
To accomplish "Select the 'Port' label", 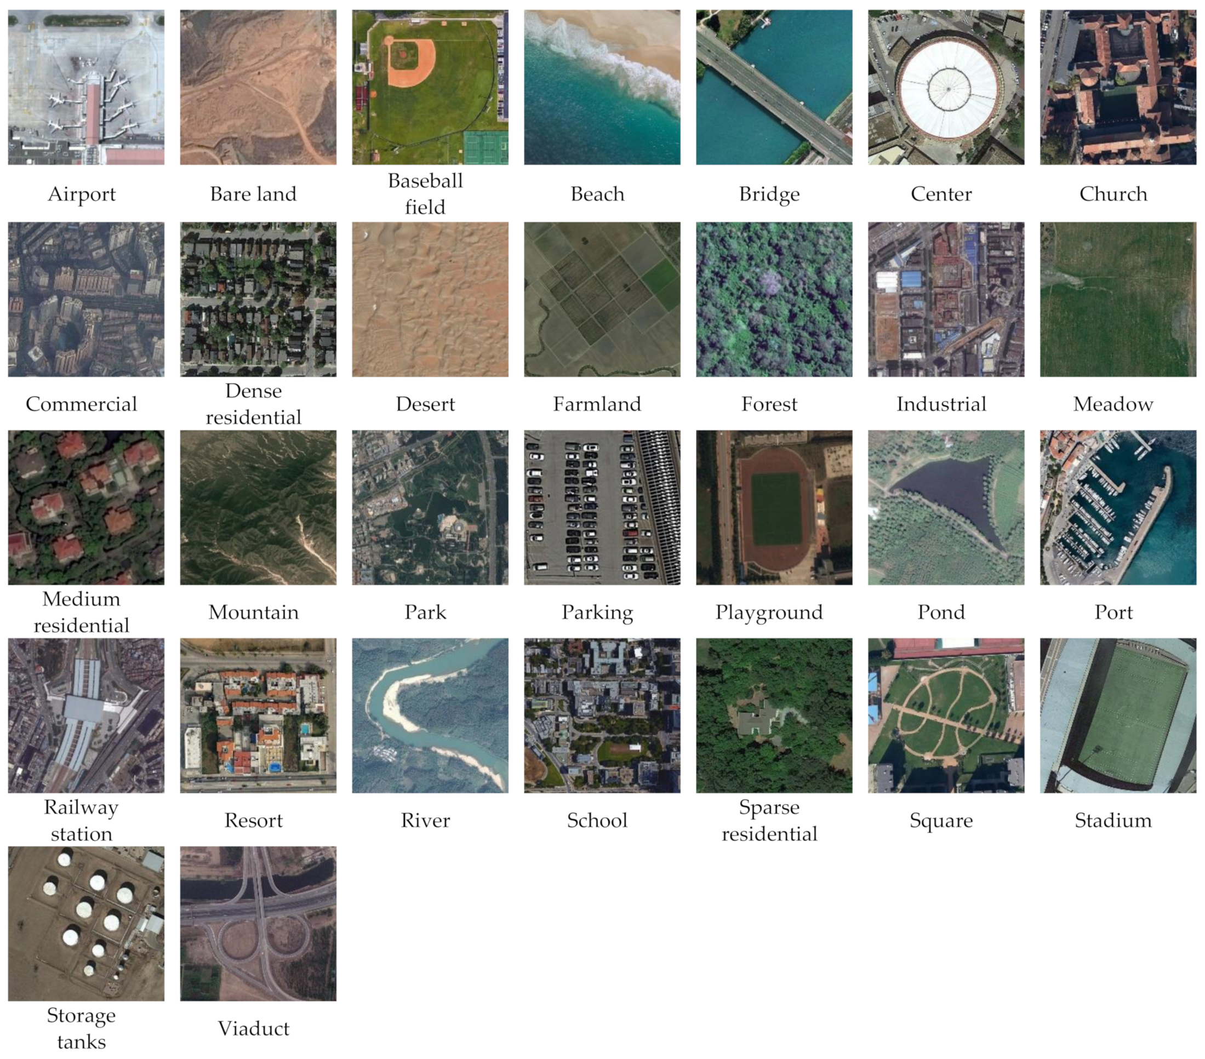I will click(x=1113, y=612).
